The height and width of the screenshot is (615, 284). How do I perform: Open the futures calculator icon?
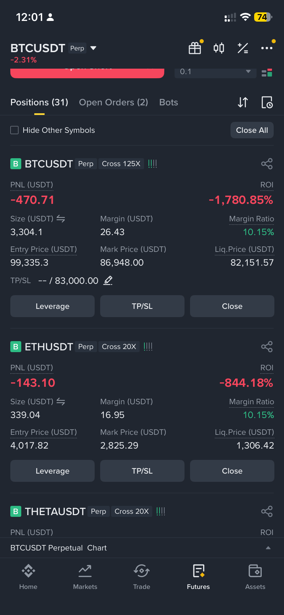click(x=243, y=48)
